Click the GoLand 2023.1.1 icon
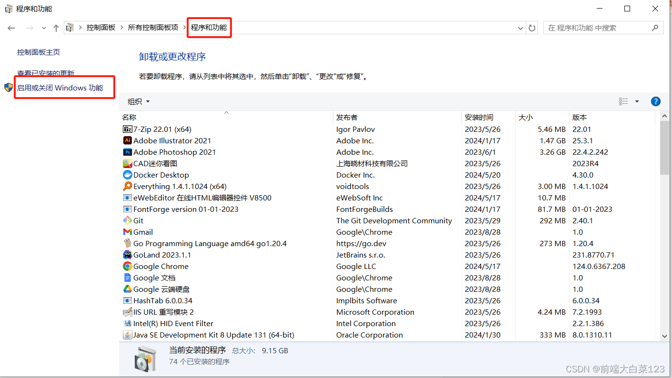The width and height of the screenshot is (672, 378). [127, 255]
